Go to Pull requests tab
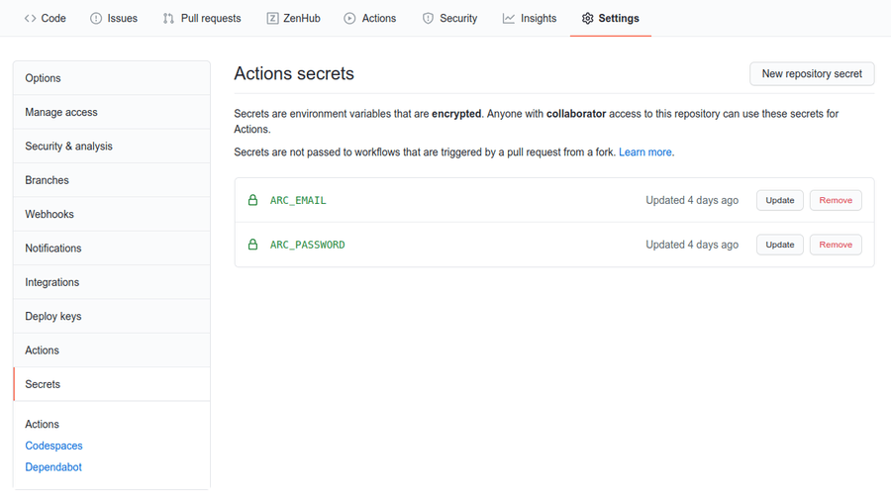Image resolution: width=891 pixels, height=501 pixels. [202, 18]
